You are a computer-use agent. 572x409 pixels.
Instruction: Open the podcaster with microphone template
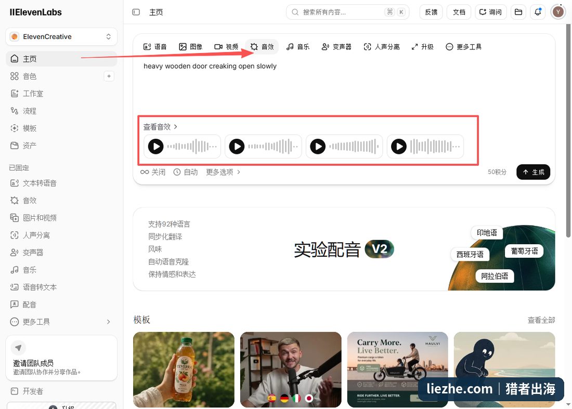(x=291, y=370)
